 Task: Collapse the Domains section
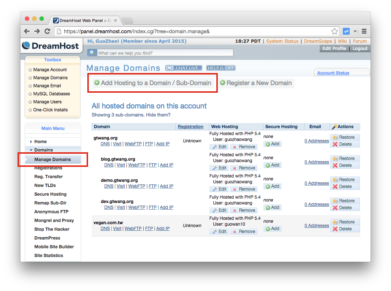click(31, 150)
